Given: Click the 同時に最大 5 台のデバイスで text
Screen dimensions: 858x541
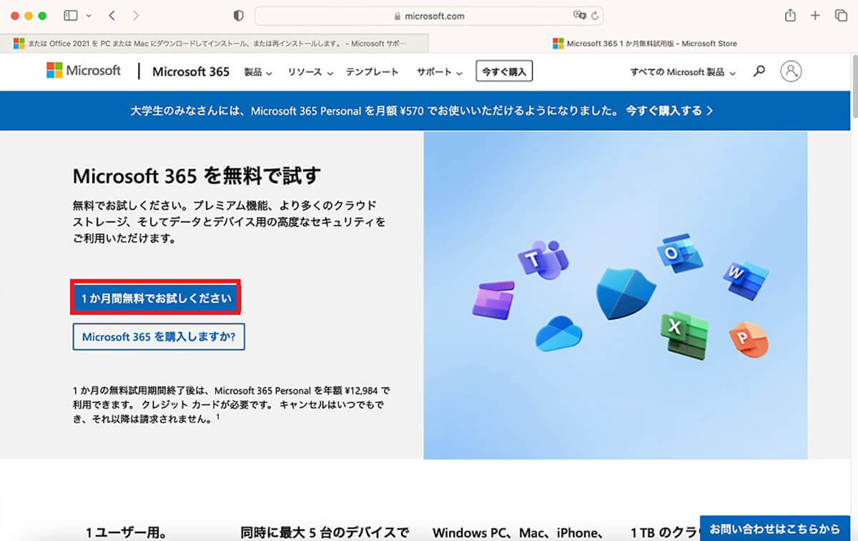Looking at the screenshot, I should (x=325, y=532).
